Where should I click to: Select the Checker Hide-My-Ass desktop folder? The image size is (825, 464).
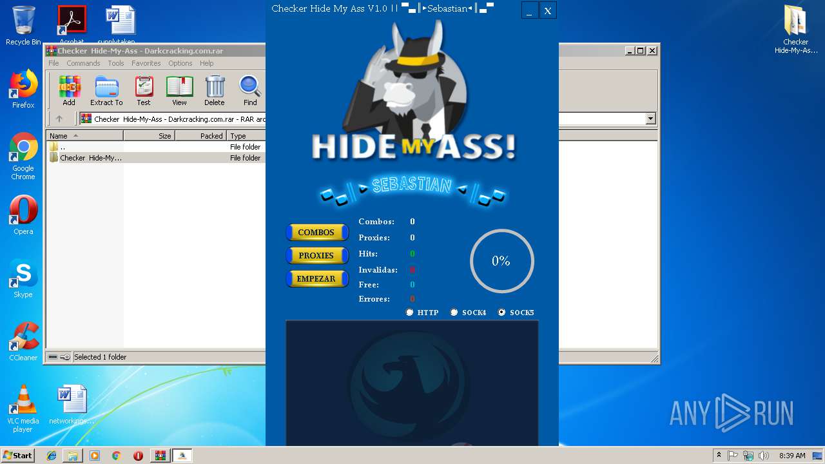[795, 30]
